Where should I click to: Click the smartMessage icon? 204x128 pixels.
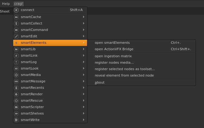coord(16,81)
